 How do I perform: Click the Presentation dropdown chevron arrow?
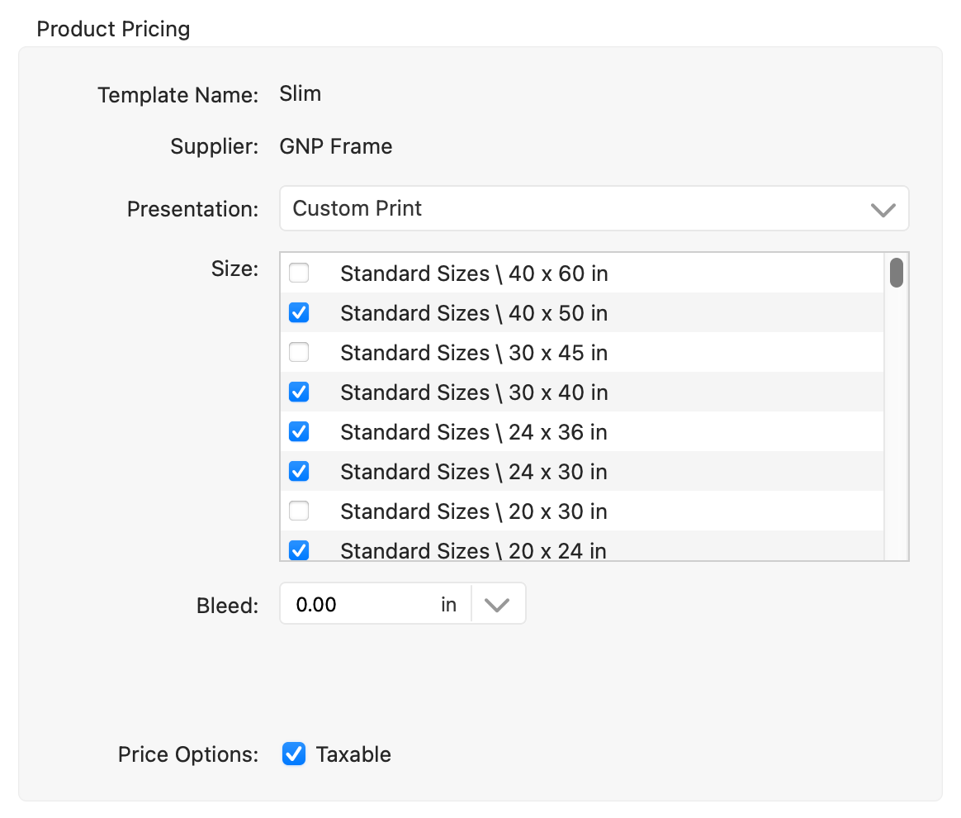[x=883, y=209]
